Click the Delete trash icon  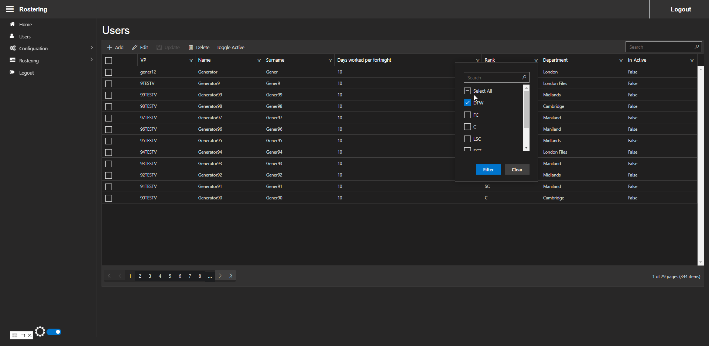191,47
